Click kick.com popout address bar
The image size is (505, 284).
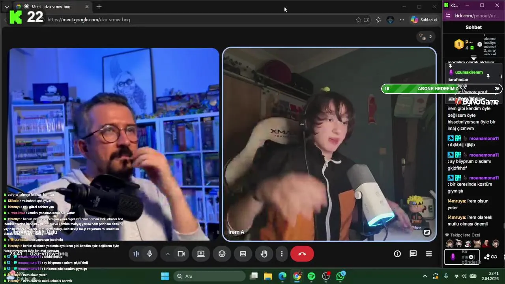[477, 16]
